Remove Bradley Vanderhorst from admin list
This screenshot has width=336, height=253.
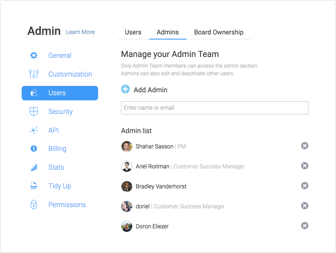[305, 186]
